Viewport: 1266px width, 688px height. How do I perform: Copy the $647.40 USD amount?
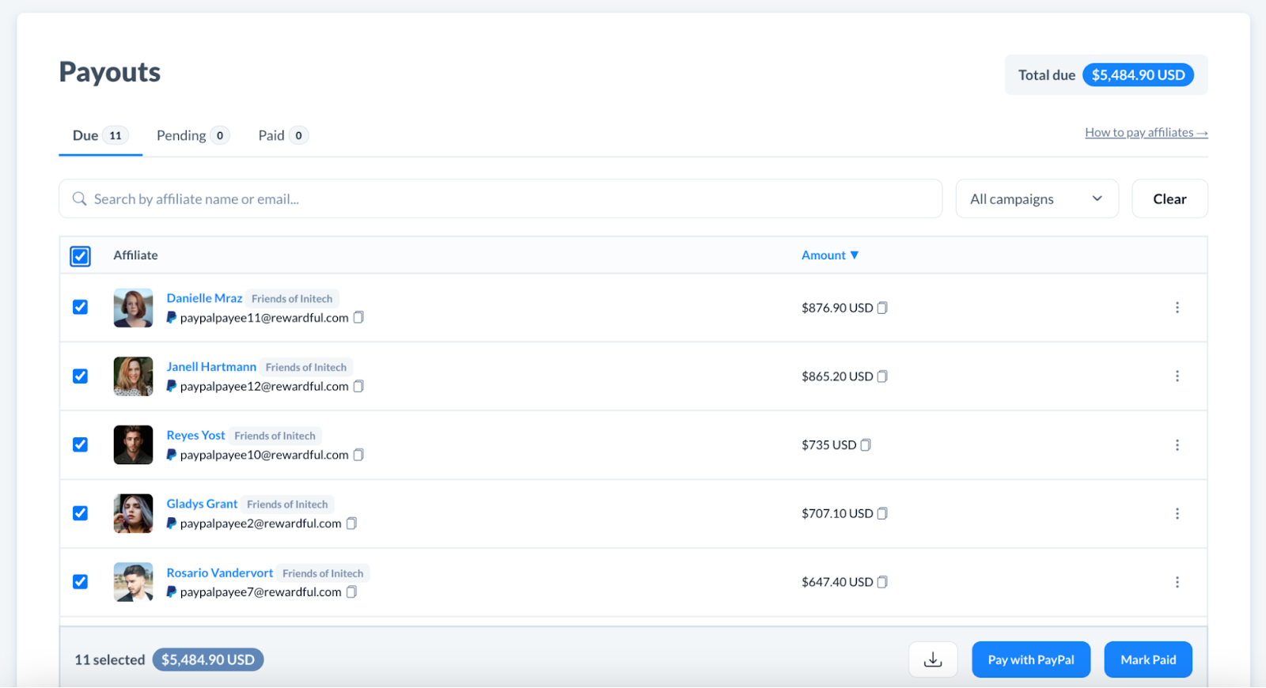click(x=882, y=582)
